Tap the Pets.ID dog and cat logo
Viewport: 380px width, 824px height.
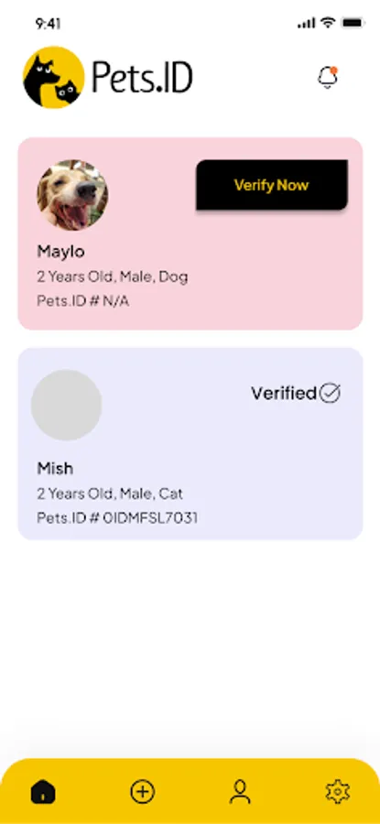pyautogui.click(x=54, y=77)
